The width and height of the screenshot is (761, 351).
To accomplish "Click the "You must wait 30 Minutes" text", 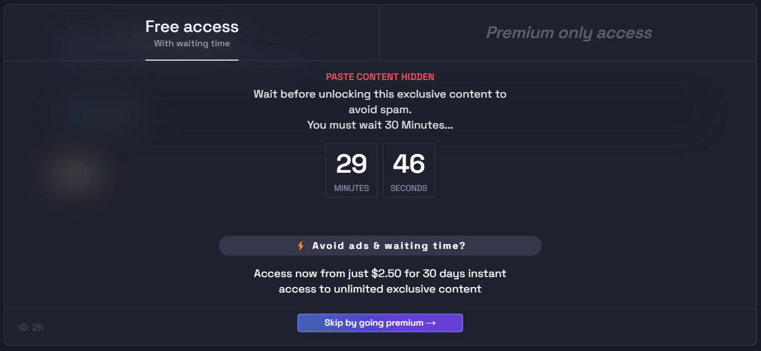I will [x=380, y=125].
